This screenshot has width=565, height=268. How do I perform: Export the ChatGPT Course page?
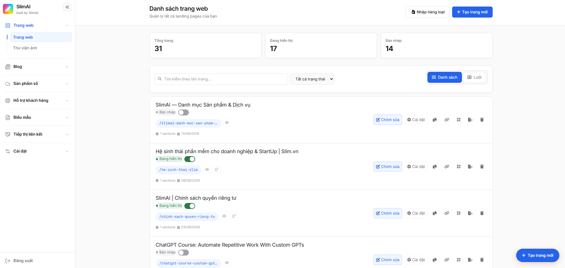pyautogui.click(x=470, y=260)
